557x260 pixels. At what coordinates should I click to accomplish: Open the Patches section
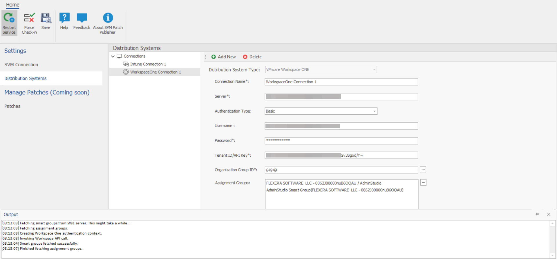[12, 106]
